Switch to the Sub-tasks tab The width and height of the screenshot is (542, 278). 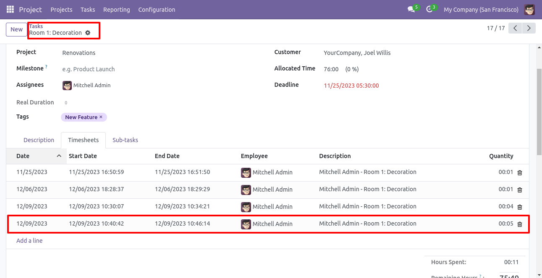click(125, 140)
